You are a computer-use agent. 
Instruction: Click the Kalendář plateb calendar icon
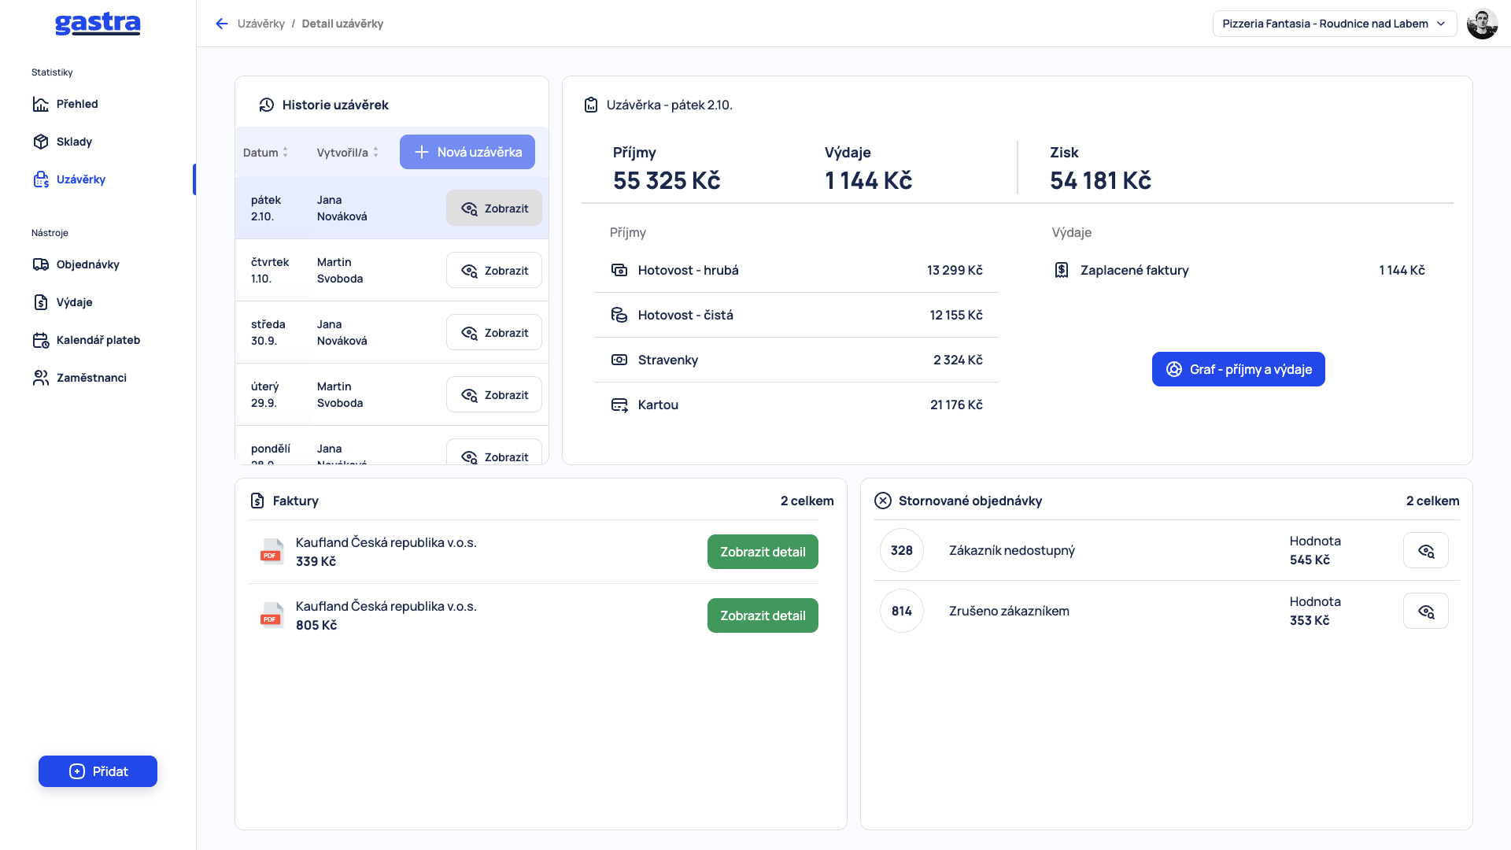click(x=41, y=340)
